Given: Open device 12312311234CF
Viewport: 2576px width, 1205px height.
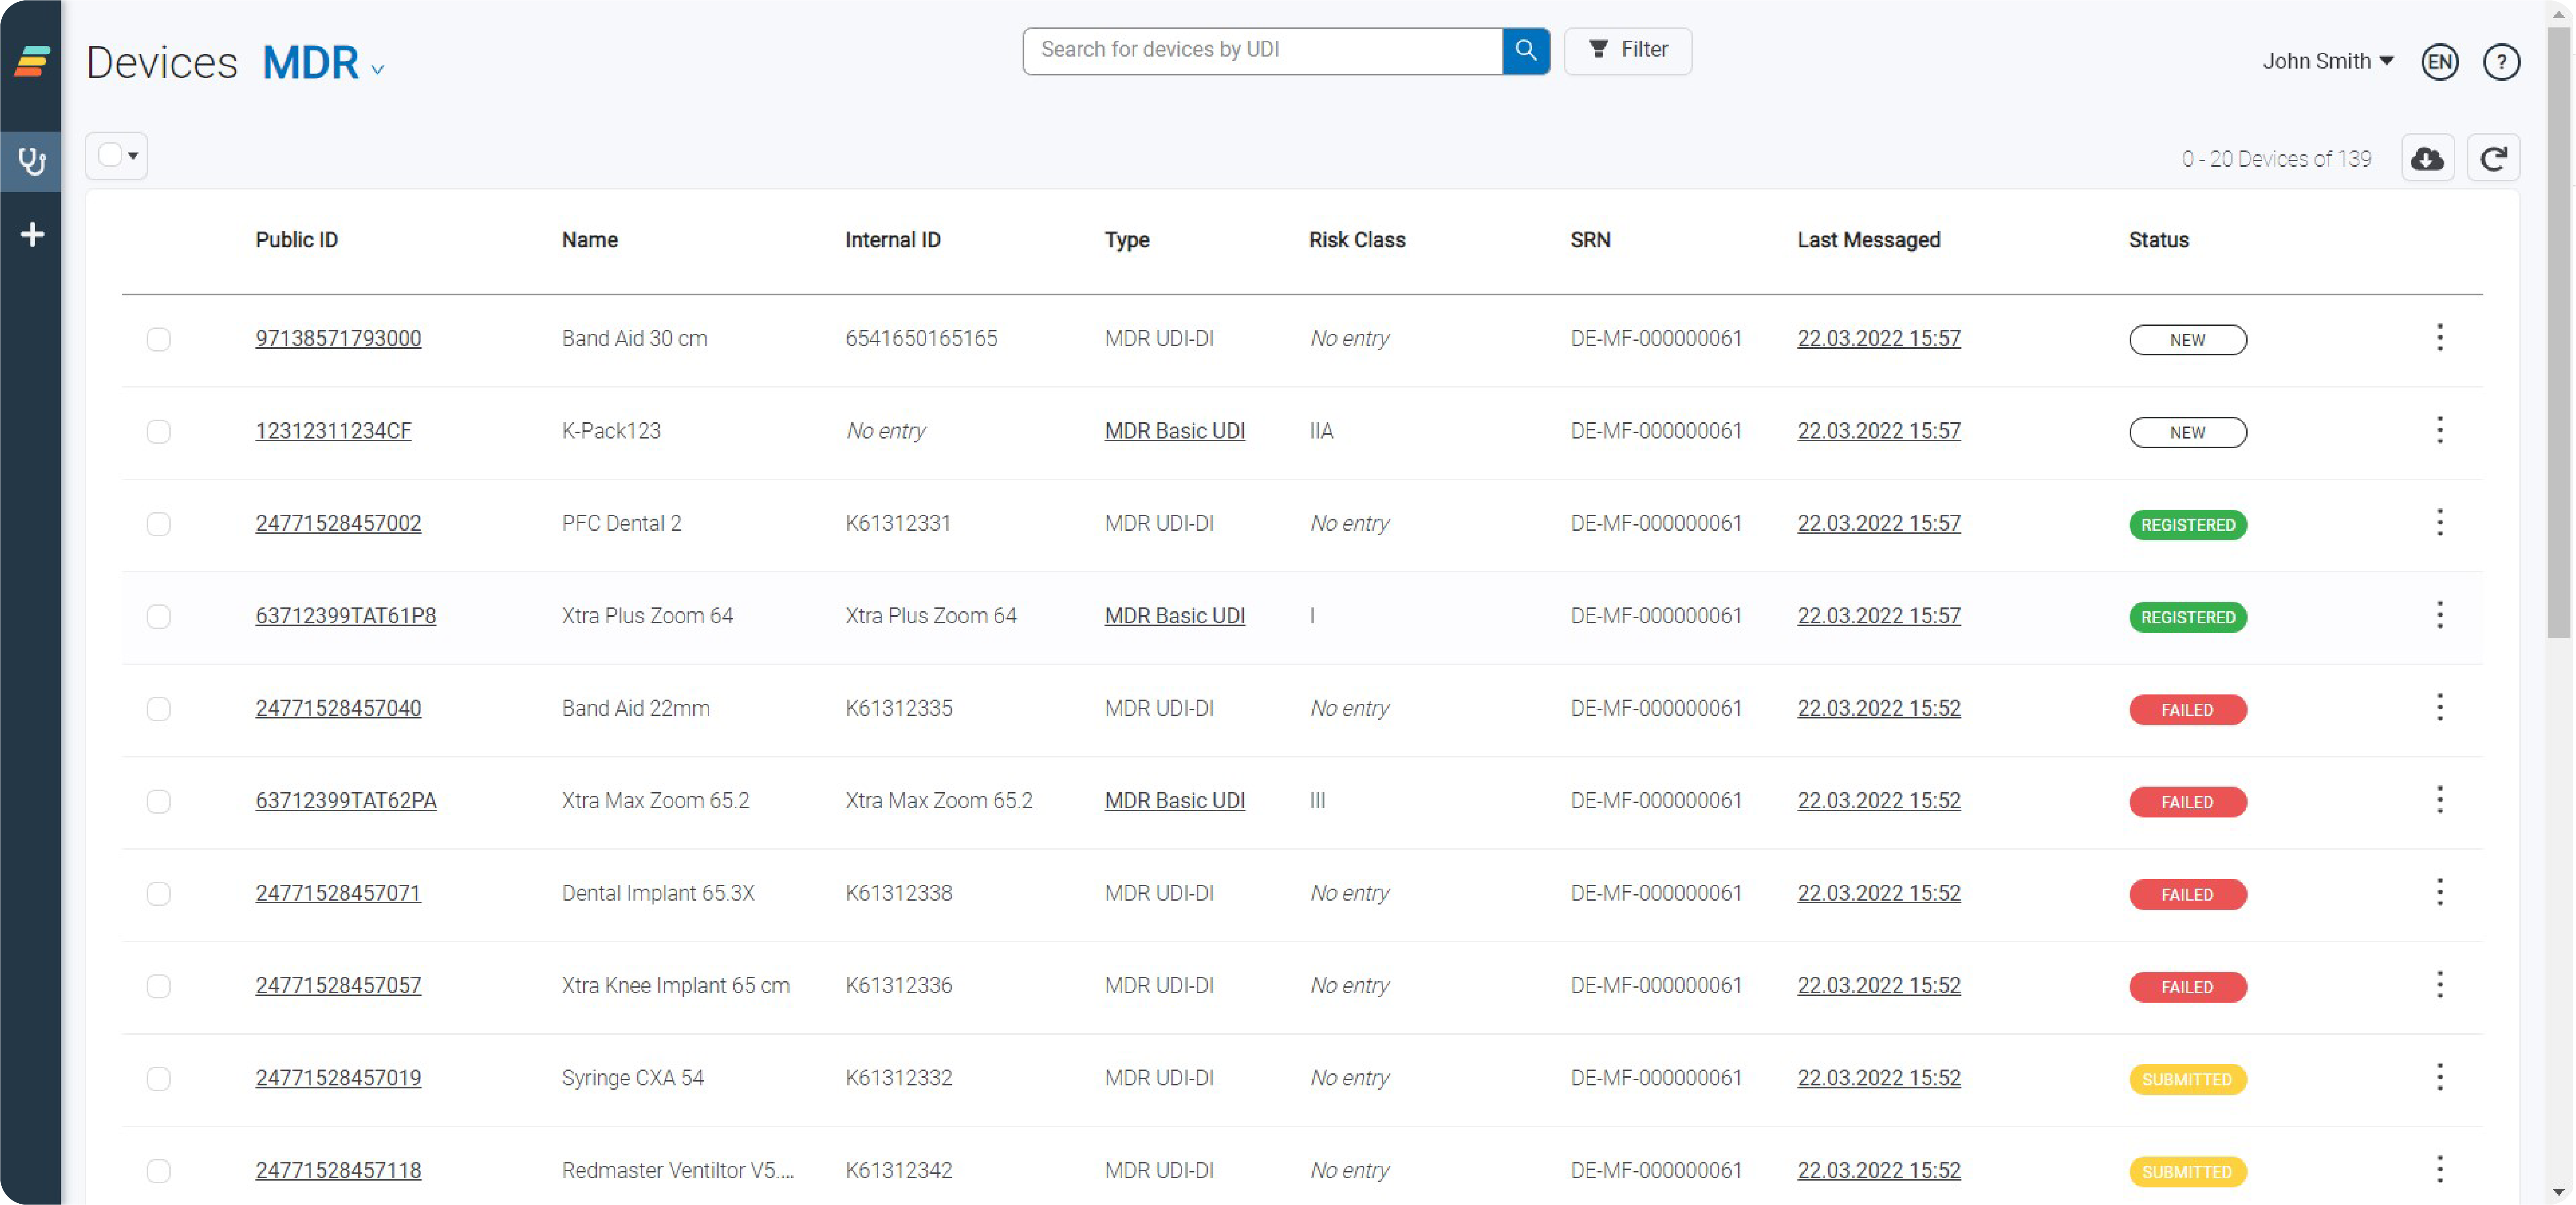Looking at the screenshot, I should 333,430.
